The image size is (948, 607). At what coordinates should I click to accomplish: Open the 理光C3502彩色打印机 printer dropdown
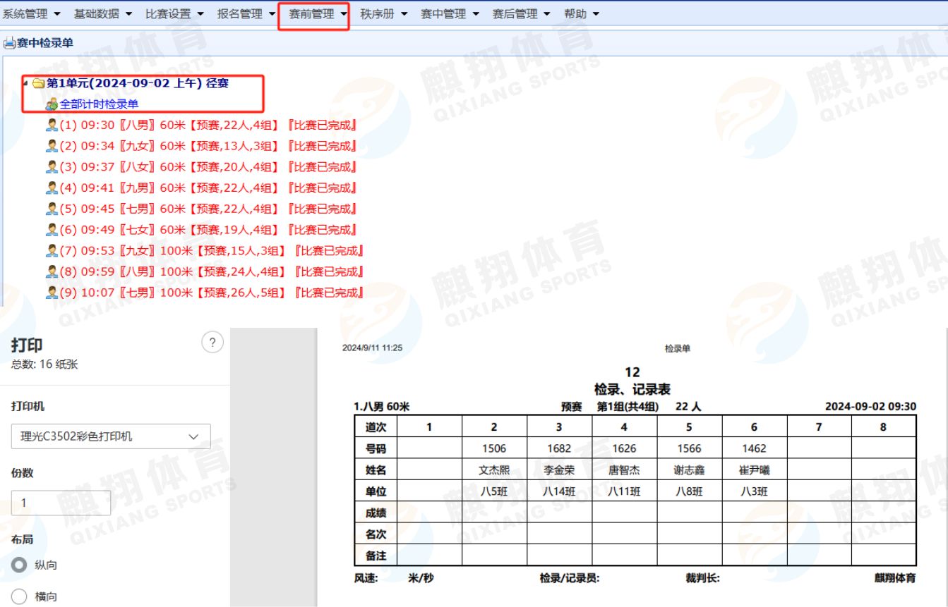[111, 436]
